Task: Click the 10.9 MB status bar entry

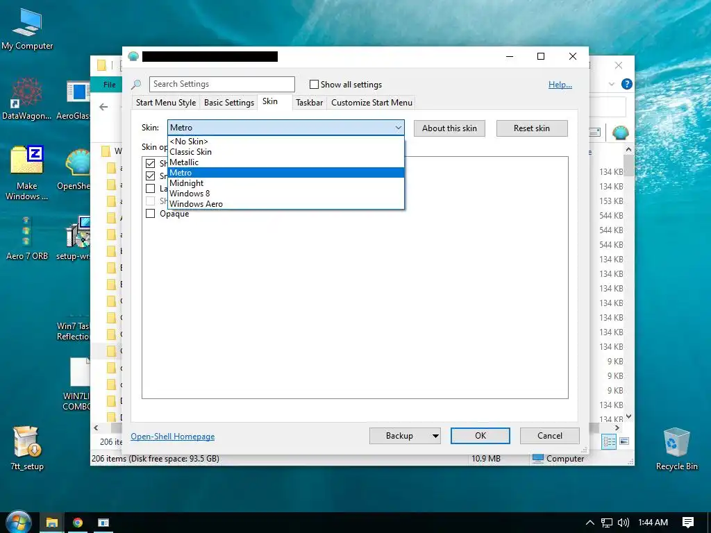Action: 485,459
